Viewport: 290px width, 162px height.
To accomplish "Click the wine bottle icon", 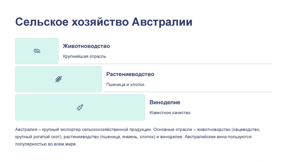I will [80, 107].
